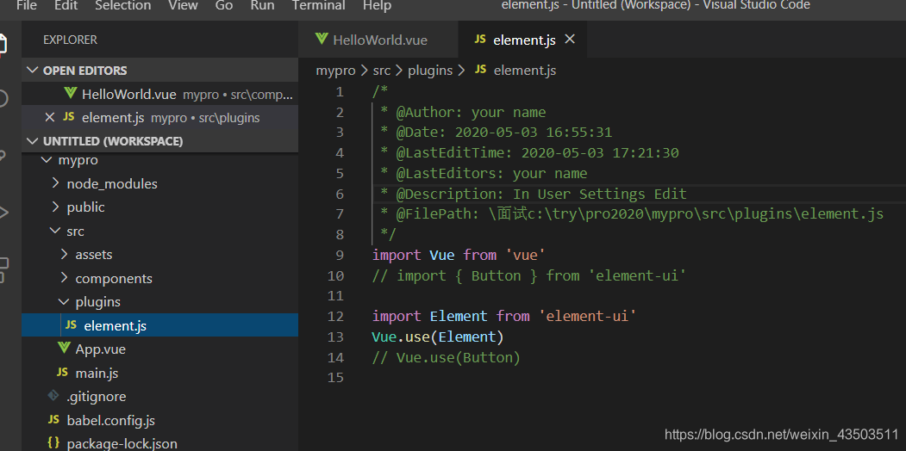Select element.js in the file tree
Screen dimensions: 906x451
click(160, 326)
